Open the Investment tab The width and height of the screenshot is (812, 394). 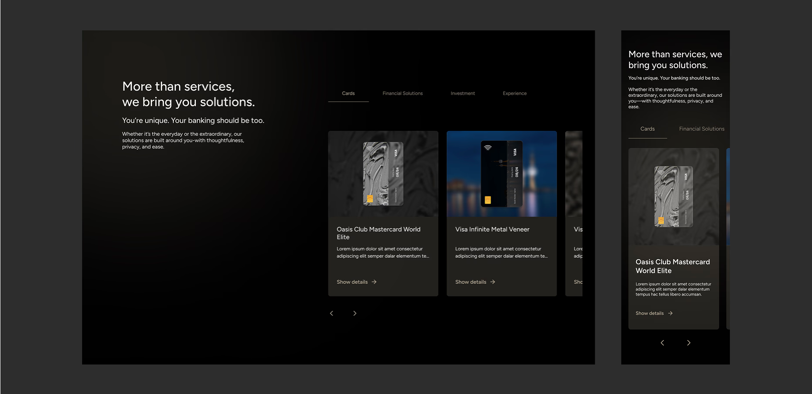point(463,93)
